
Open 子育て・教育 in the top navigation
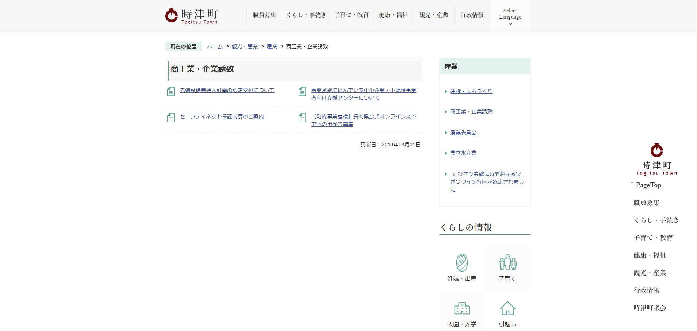(352, 15)
